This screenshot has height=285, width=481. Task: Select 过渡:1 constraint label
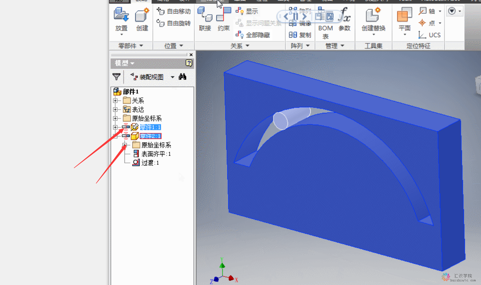[x=150, y=163]
